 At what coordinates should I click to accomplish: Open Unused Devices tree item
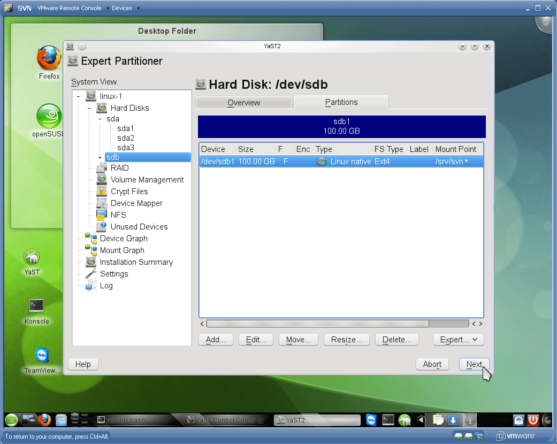(139, 226)
